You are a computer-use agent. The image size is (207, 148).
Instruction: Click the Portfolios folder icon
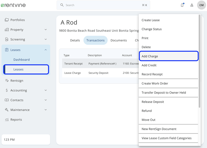click(7, 20)
